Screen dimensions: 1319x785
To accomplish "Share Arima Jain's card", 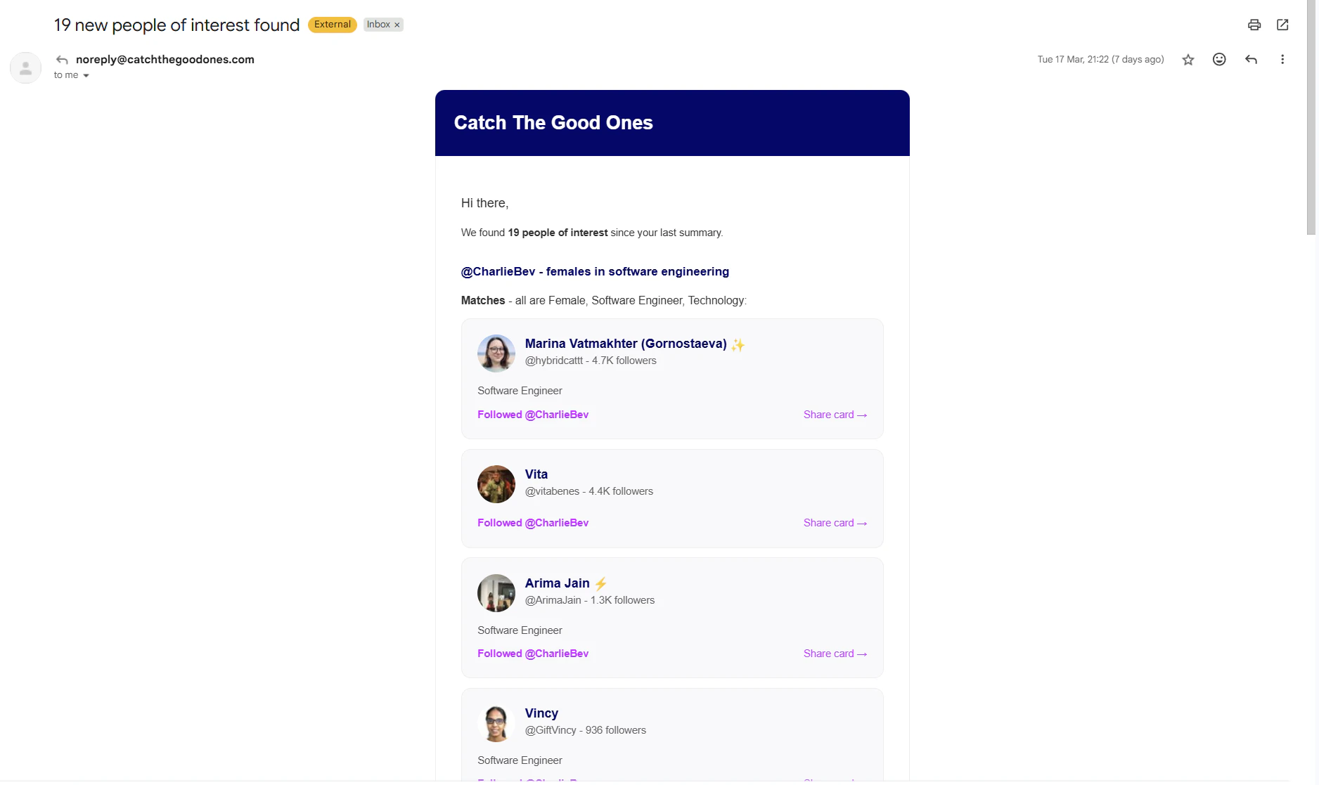I will click(x=835, y=654).
